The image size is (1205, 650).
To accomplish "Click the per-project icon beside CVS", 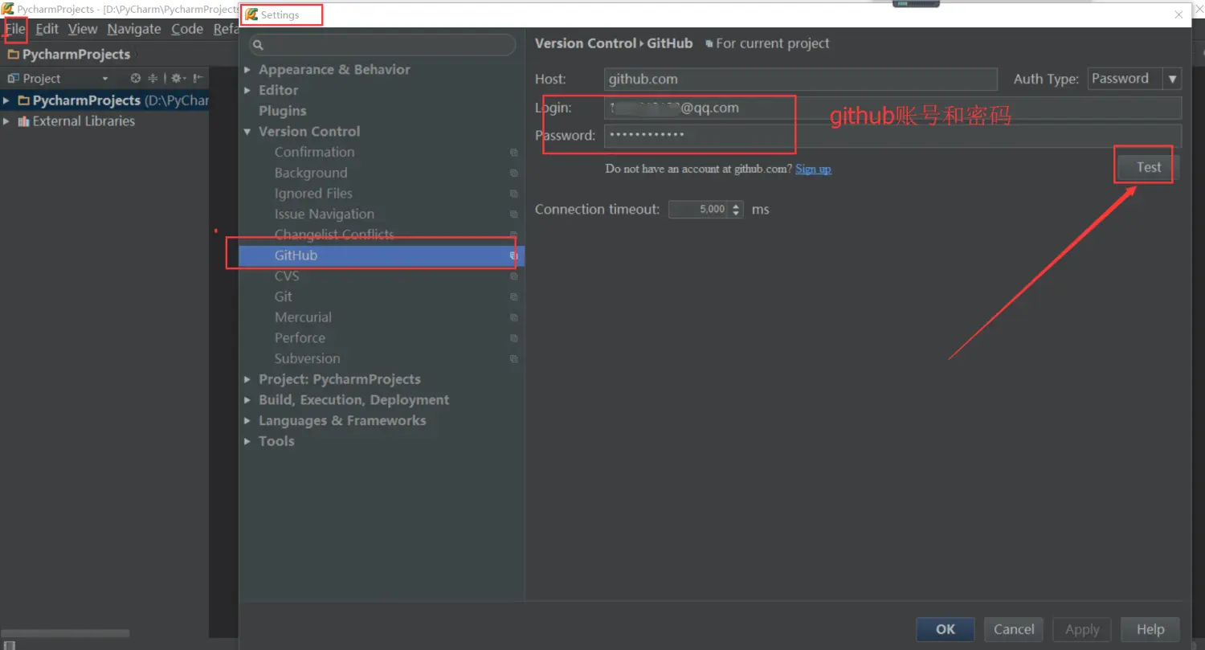I will click(x=514, y=276).
